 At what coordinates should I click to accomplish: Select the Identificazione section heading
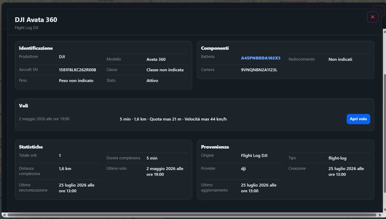[36, 48]
